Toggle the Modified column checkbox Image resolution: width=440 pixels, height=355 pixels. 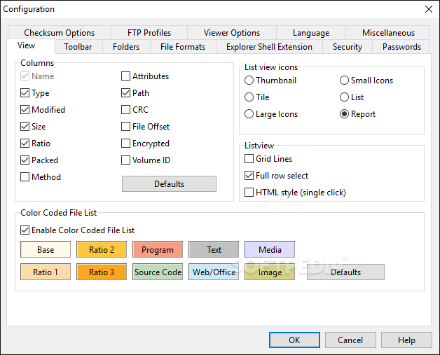[25, 110]
